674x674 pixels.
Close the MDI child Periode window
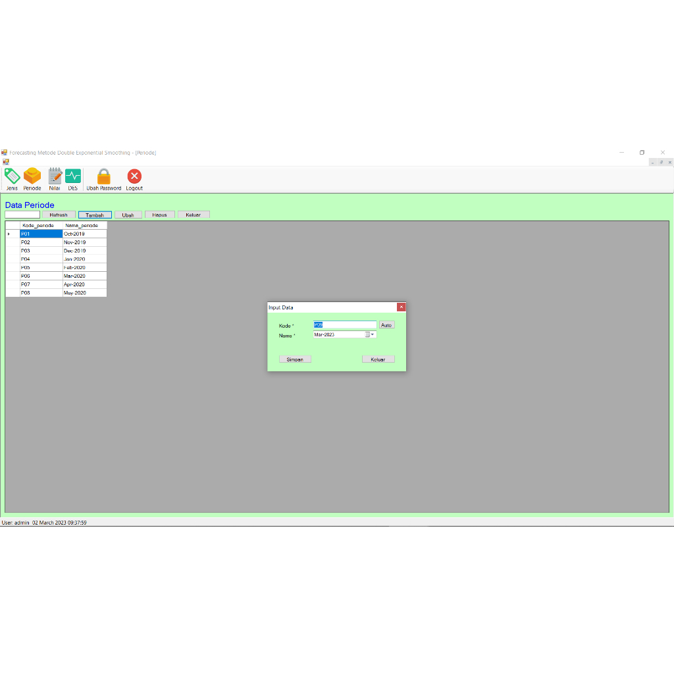coord(669,163)
